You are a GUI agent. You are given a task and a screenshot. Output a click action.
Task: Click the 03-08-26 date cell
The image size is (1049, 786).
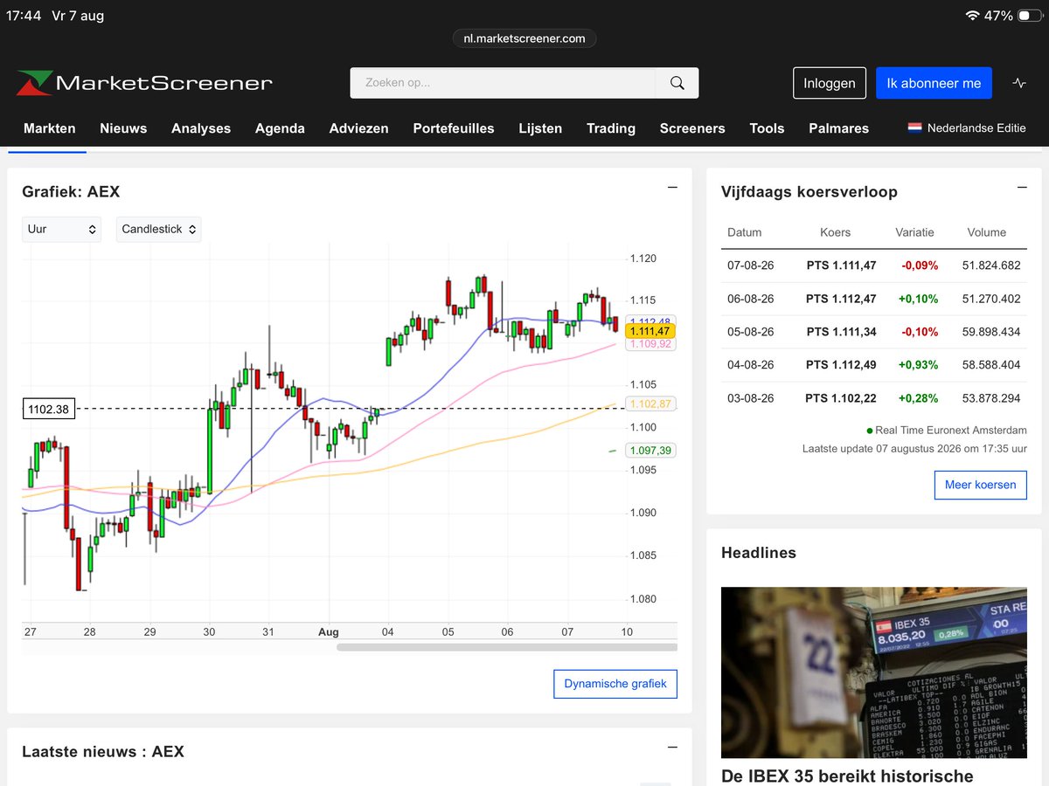coord(749,398)
